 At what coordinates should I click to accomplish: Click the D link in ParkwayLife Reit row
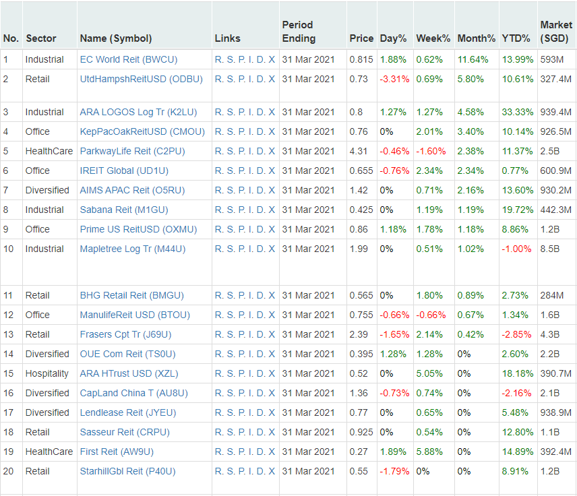coord(261,151)
